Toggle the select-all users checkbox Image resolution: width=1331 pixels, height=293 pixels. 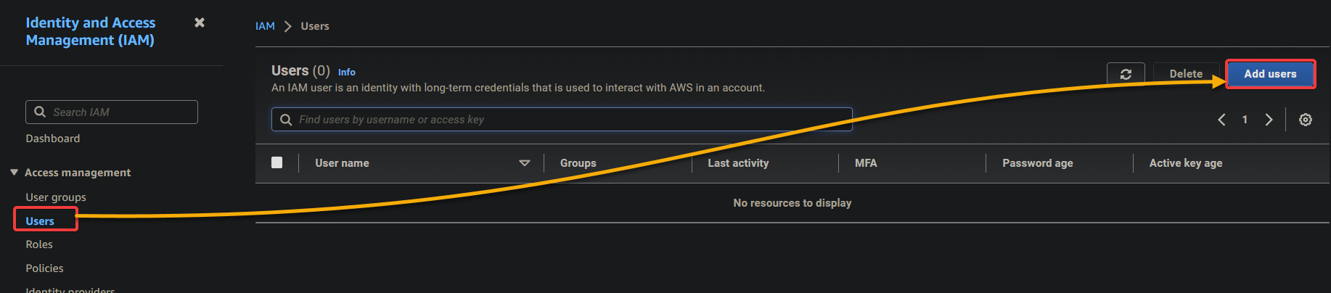pos(277,162)
